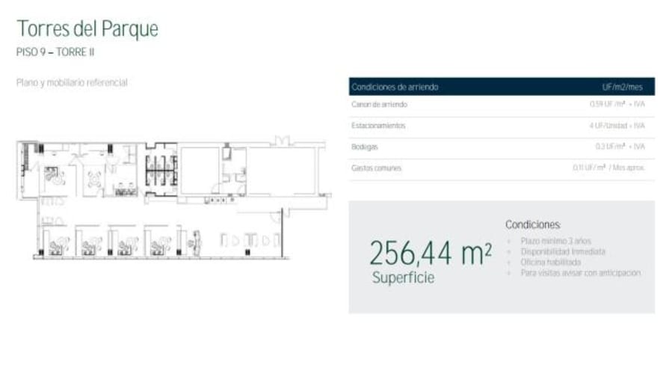672x374 pixels.
Task: Select the 0,3 UF/m² + IVA value
Action: pyautogui.click(x=620, y=147)
